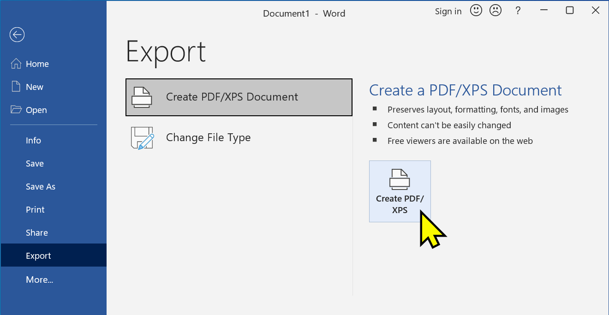Click the back arrow to return to document
Viewport: 609px width, 315px height.
[x=17, y=35]
